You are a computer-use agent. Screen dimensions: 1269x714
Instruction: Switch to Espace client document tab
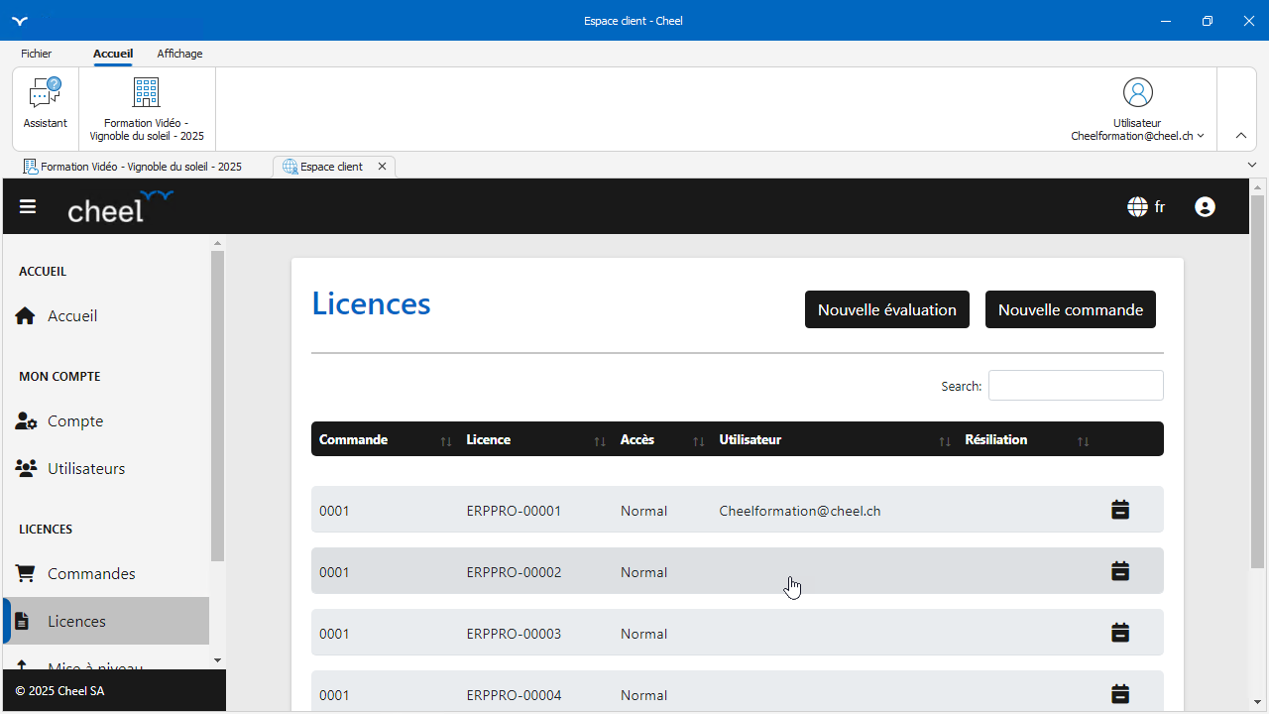coord(334,167)
